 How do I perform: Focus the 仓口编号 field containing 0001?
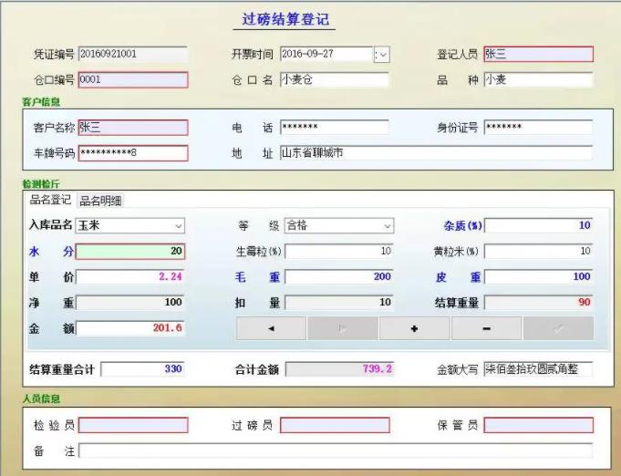click(x=132, y=80)
